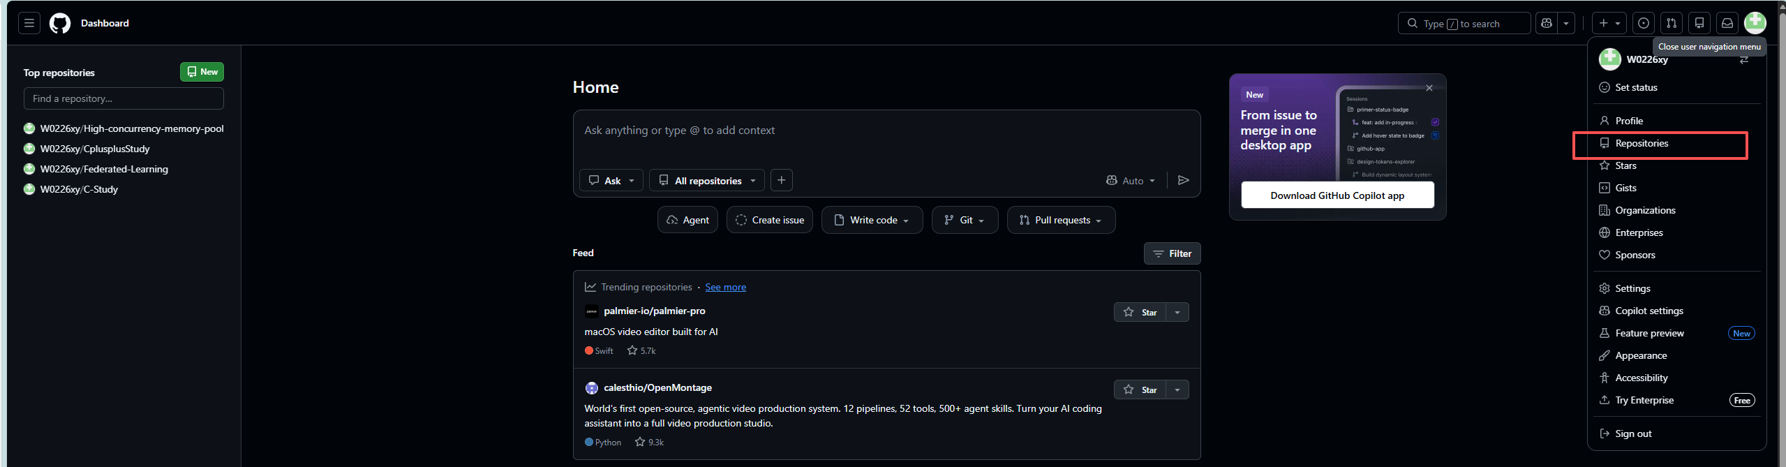The height and width of the screenshot is (467, 1786).
Task: Select Organizations in user menu
Action: click(x=1676, y=210)
